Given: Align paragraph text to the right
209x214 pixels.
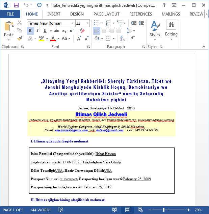Looking at the screenshot, I should pyautogui.click(x=111, y=31).
